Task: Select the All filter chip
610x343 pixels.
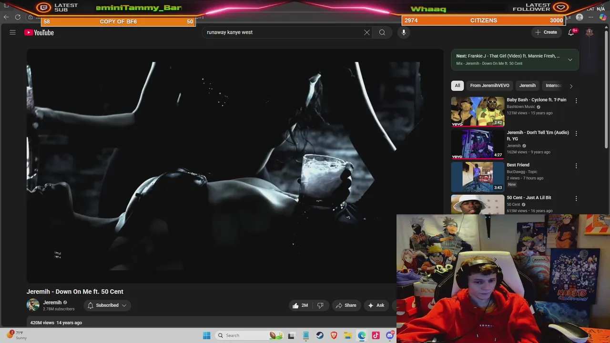Action: tap(457, 85)
